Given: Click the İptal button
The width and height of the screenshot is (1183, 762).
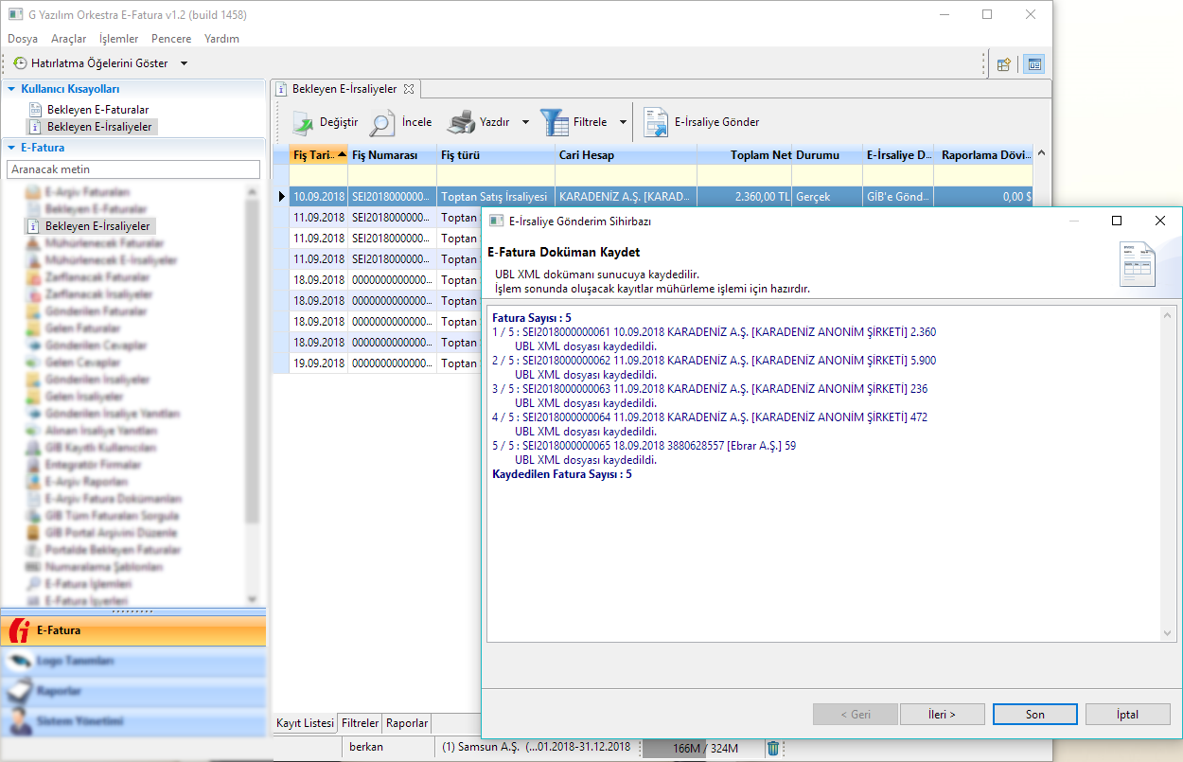Looking at the screenshot, I should [1127, 715].
